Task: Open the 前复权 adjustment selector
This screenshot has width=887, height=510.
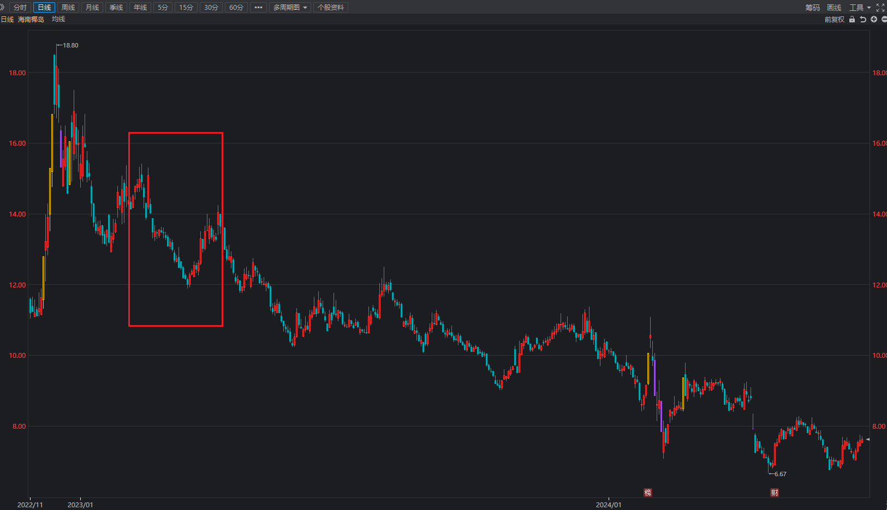Action: (x=834, y=20)
